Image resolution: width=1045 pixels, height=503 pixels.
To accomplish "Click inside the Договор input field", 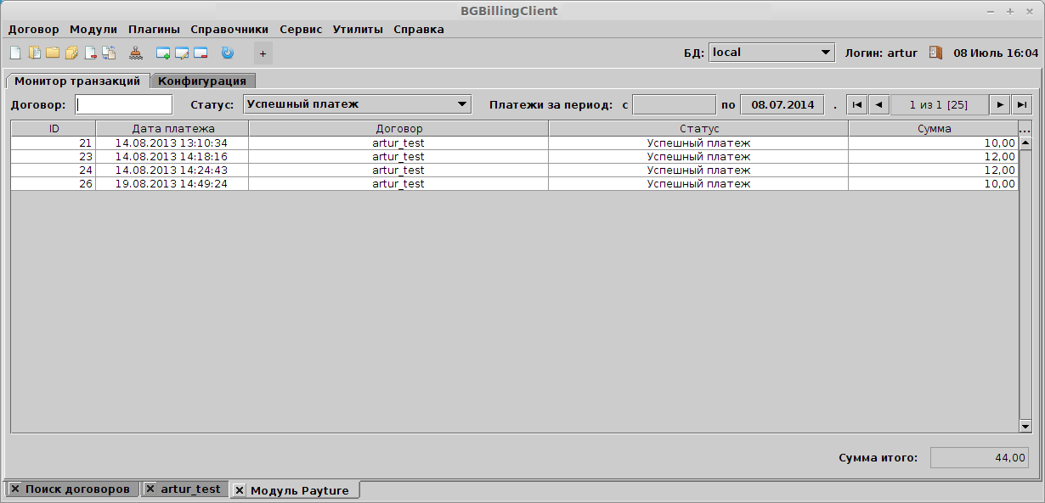I will [x=122, y=103].
